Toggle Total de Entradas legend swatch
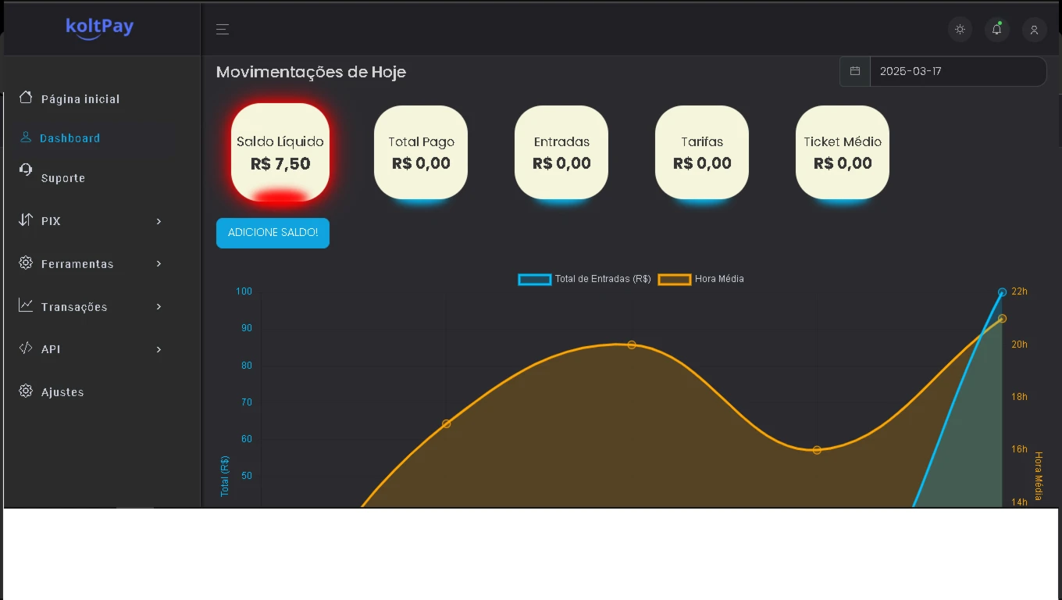 pyautogui.click(x=535, y=279)
